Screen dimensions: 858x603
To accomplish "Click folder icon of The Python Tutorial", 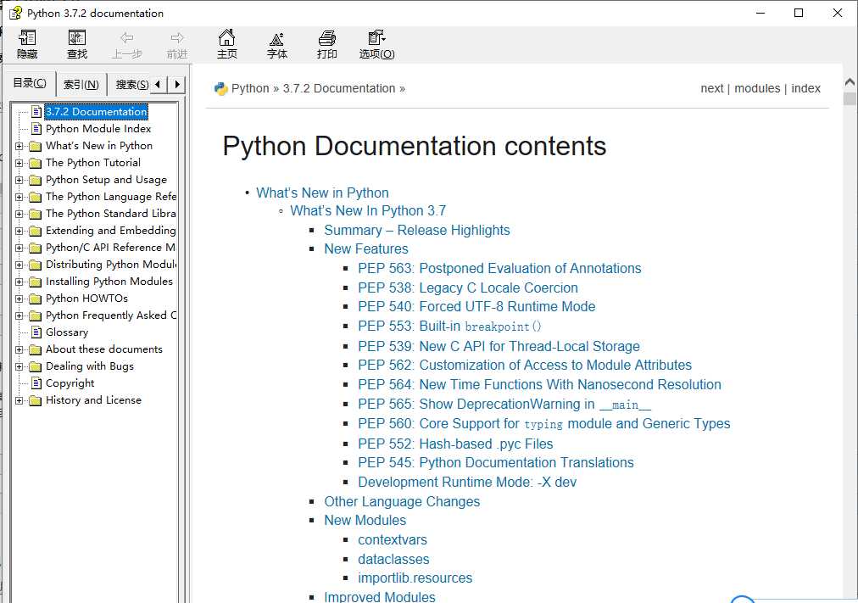I will [35, 163].
